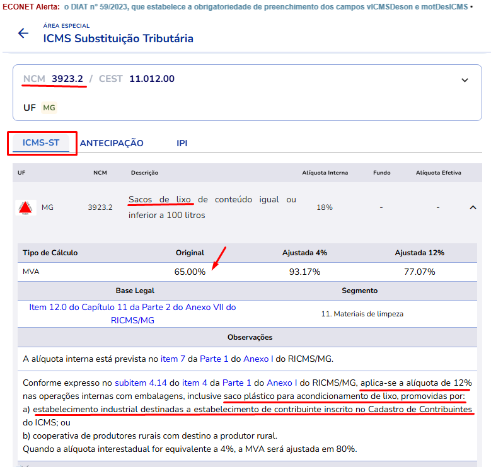Click the '11. Materiais de limpeza' segment
This screenshot has height=467, width=491.
(362, 314)
